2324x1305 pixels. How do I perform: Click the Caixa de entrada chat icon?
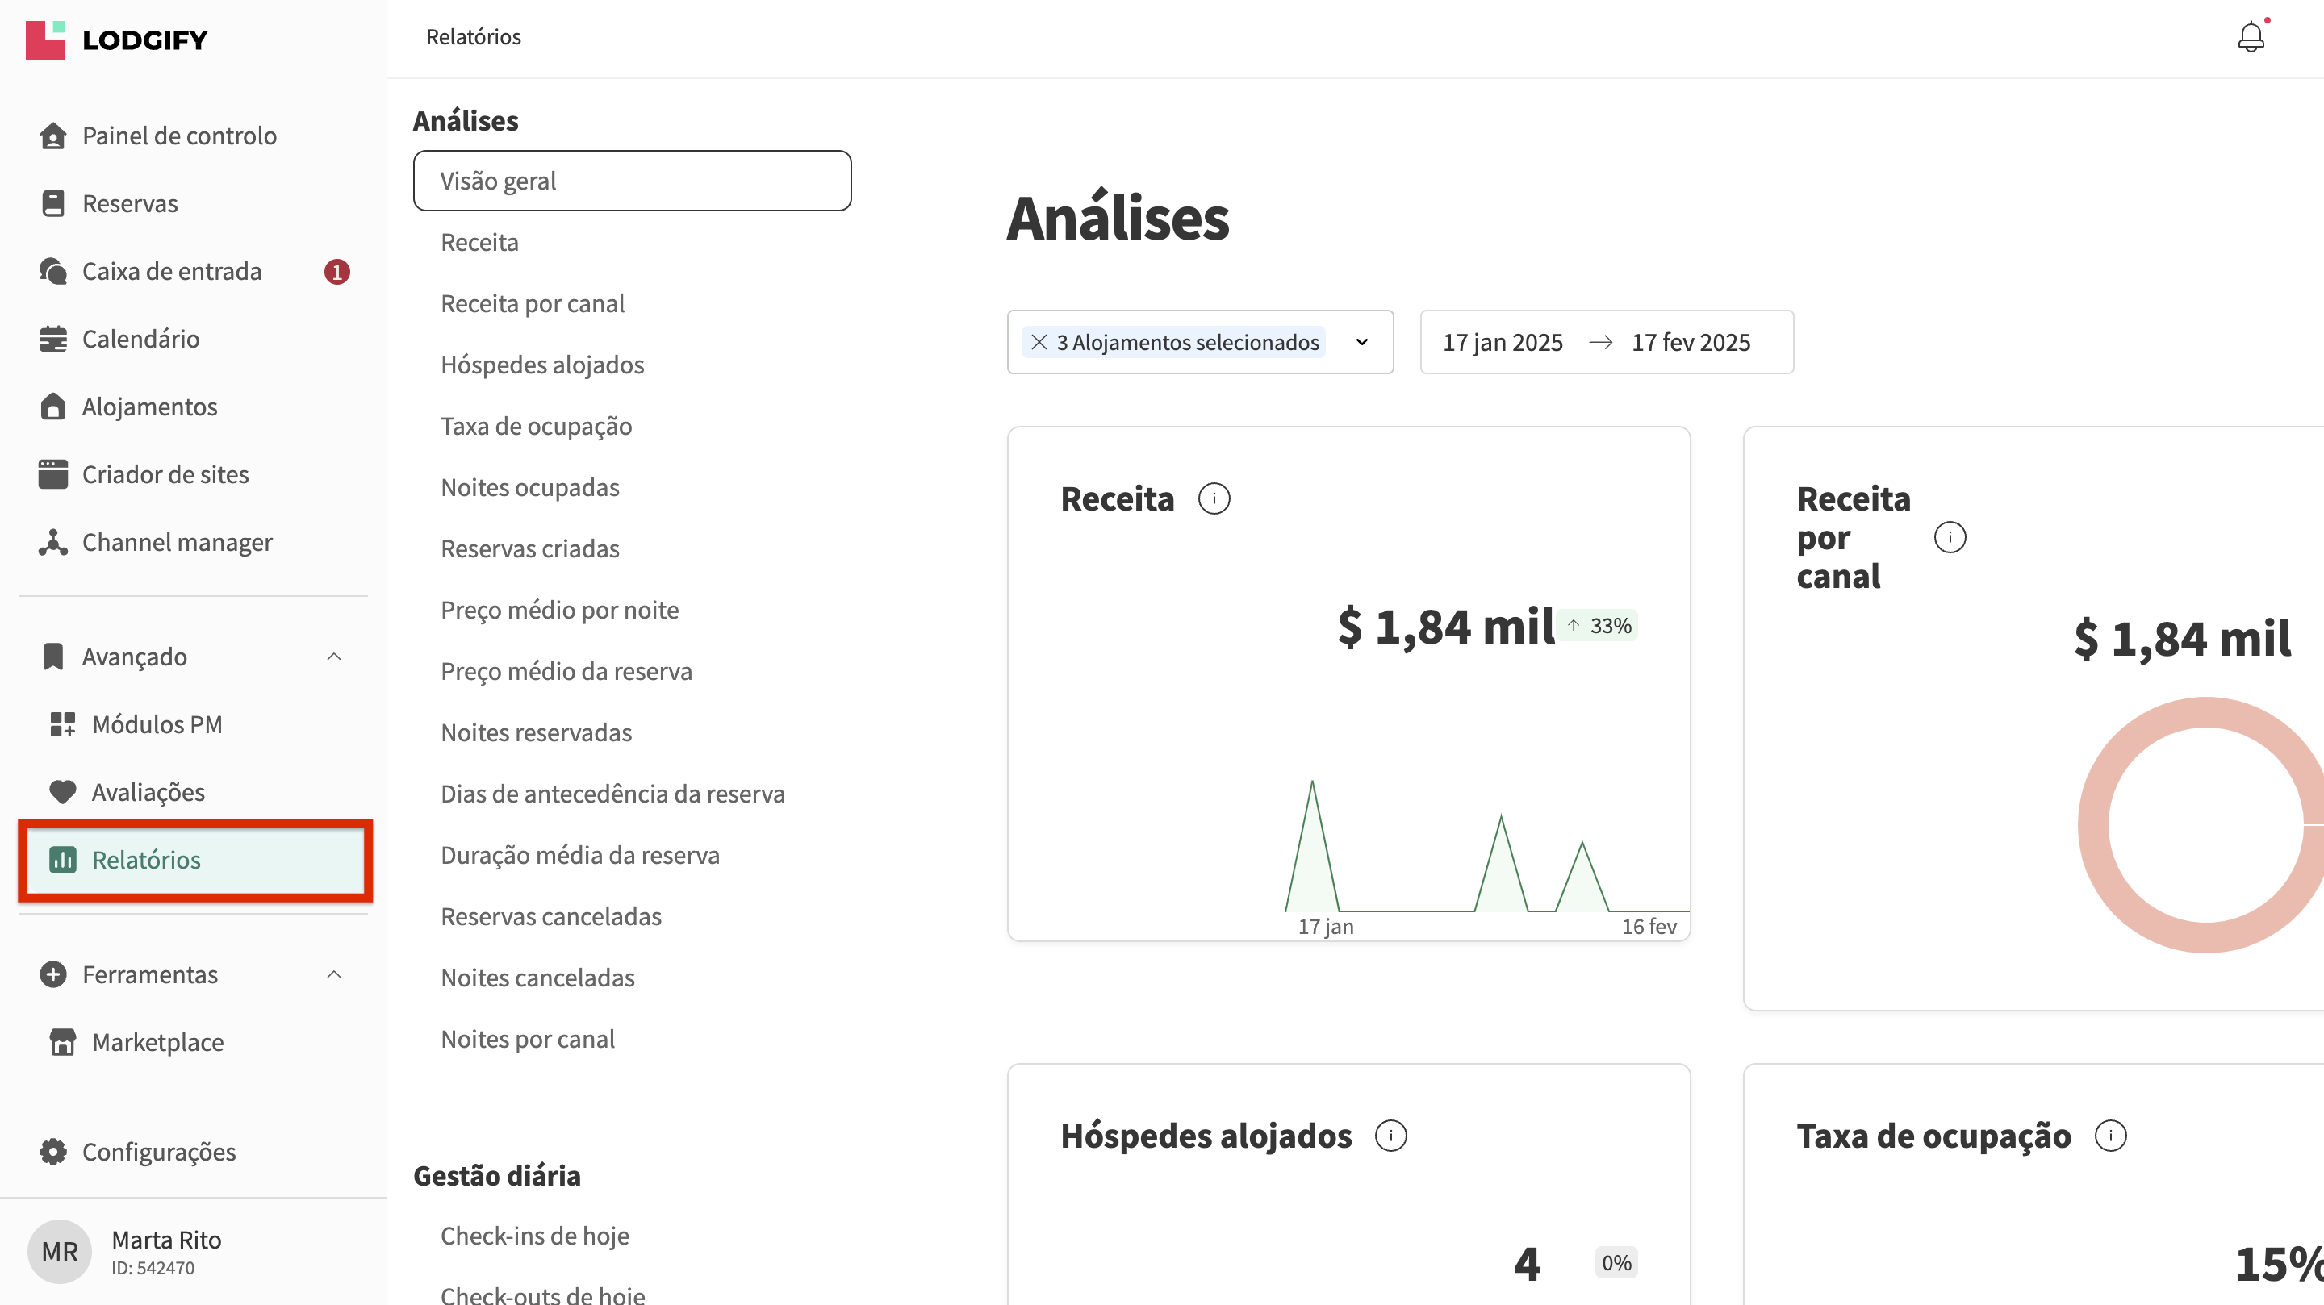click(x=53, y=272)
